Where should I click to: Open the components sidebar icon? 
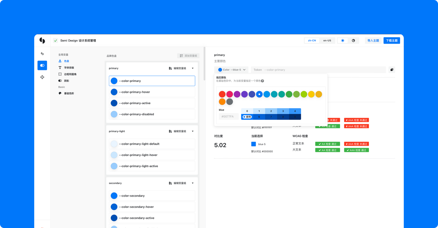click(42, 77)
